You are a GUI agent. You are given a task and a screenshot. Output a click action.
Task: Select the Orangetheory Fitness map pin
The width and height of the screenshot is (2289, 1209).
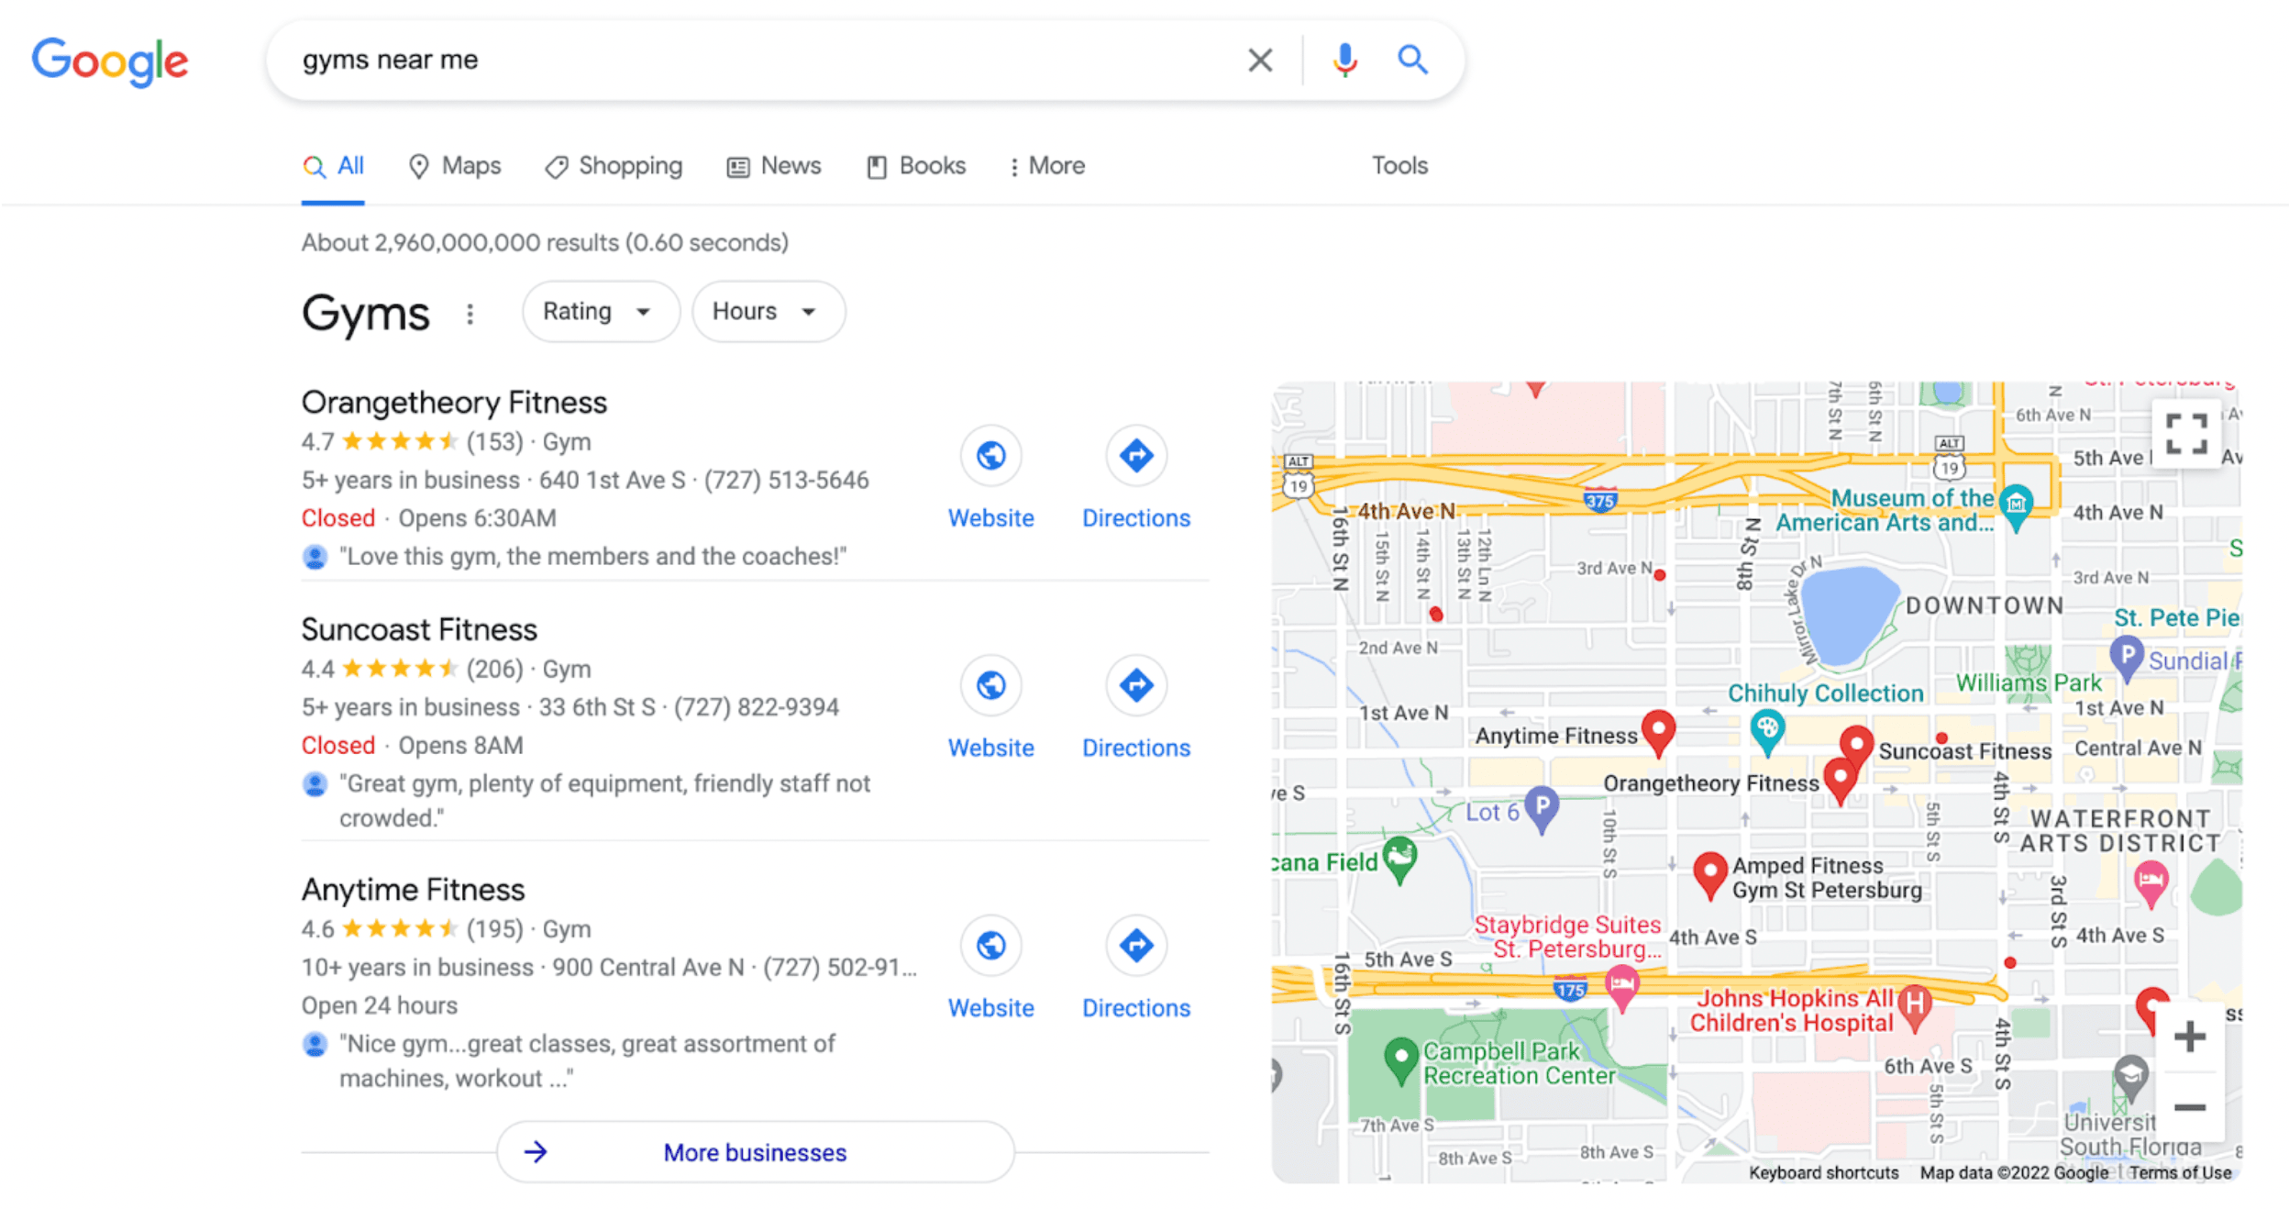click(x=1840, y=780)
